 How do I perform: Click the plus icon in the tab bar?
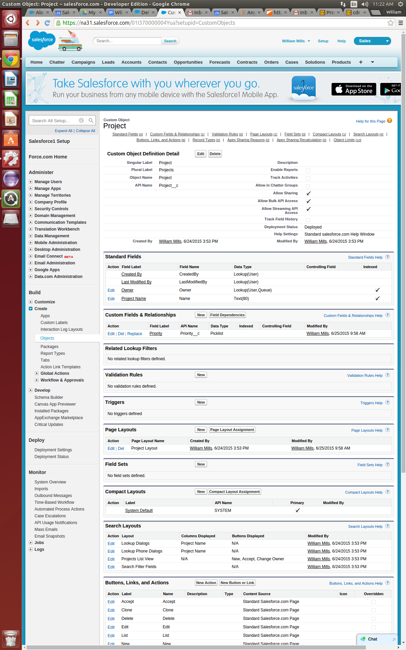361,62
